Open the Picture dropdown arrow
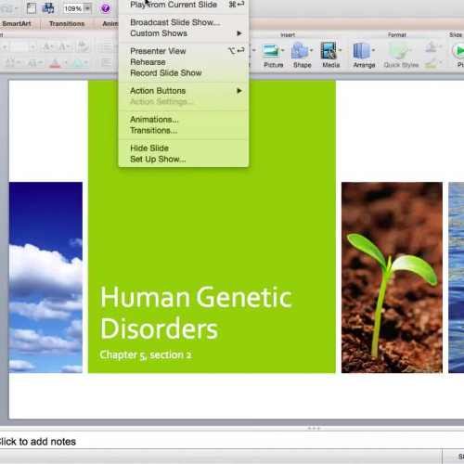Image resolution: width=464 pixels, height=464 pixels. [282, 50]
